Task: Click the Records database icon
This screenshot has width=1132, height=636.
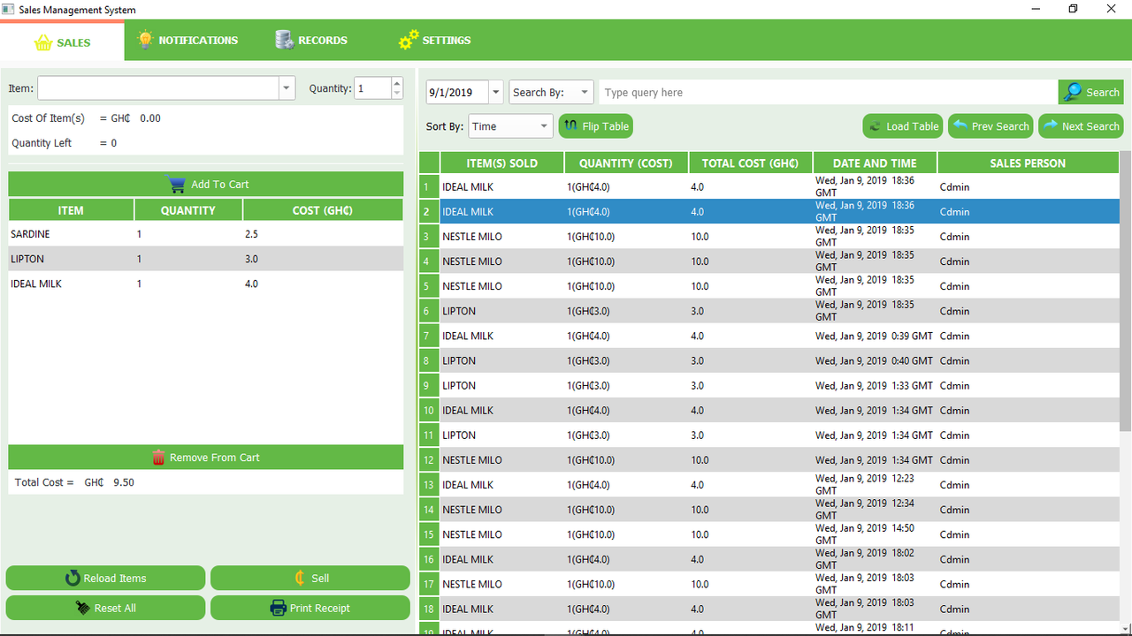Action: click(284, 40)
